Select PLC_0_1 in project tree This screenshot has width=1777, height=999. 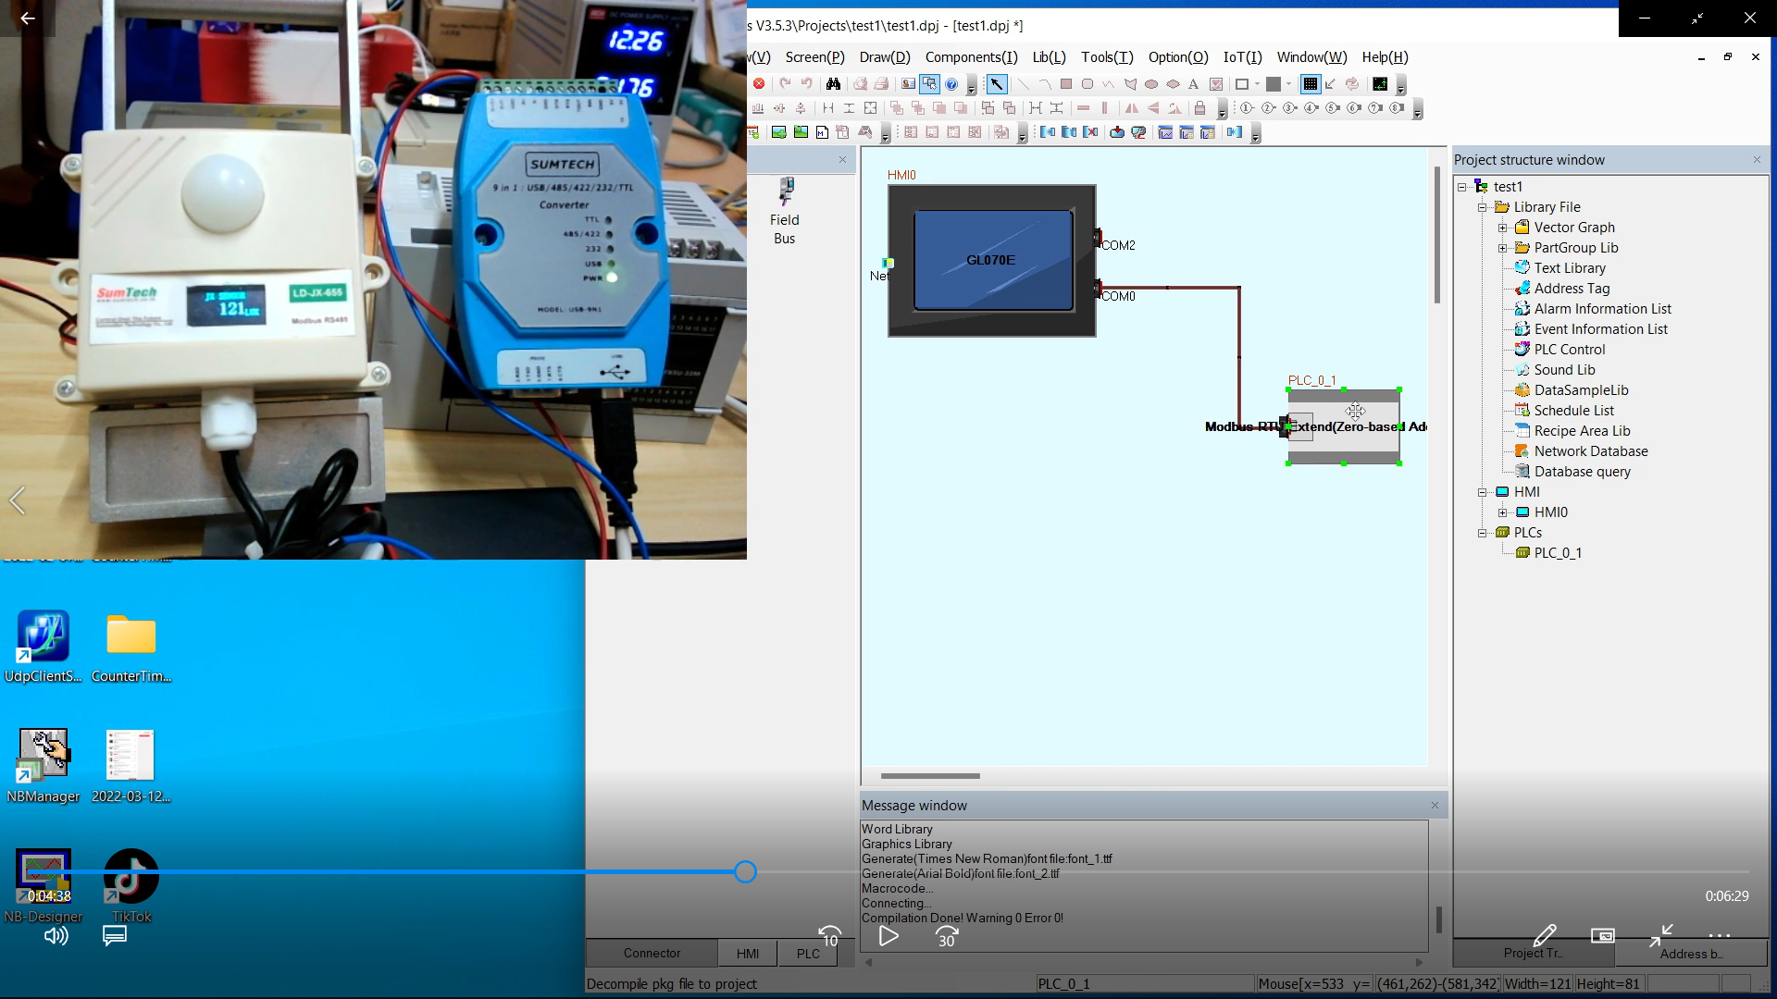pyautogui.click(x=1558, y=553)
